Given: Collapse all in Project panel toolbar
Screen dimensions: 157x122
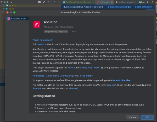Looking at the screenshot, I should pyautogui.click(x=48, y=2).
